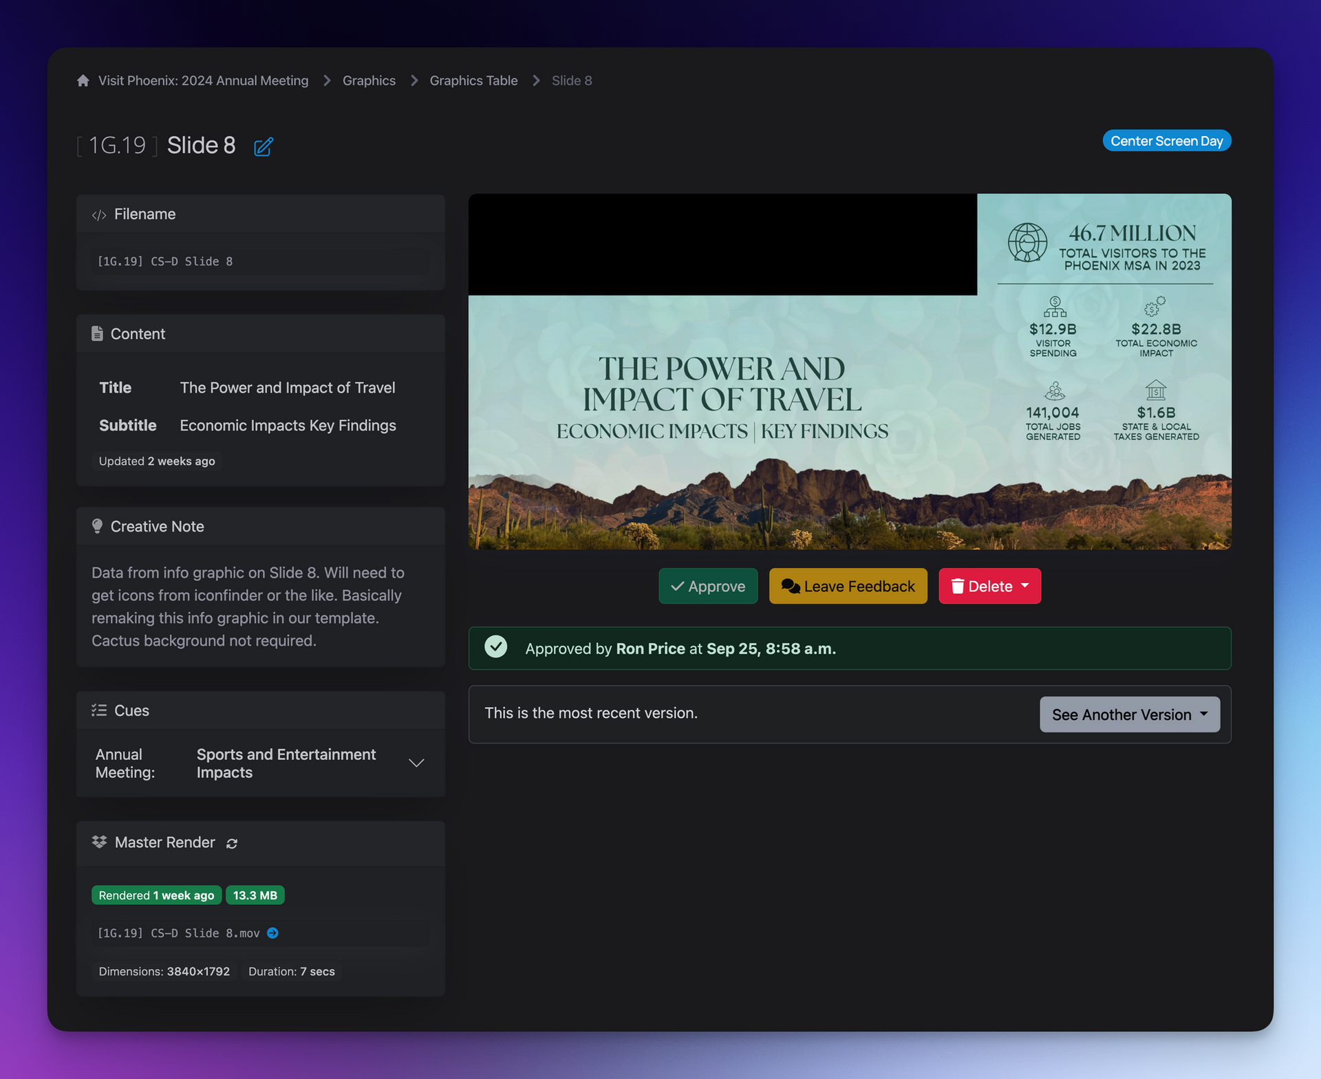Open Visit Phoenix: 2024 Annual Meeting breadcrumb
The width and height of the screenshot is (1321, 1079).
[x=203, y=80]
